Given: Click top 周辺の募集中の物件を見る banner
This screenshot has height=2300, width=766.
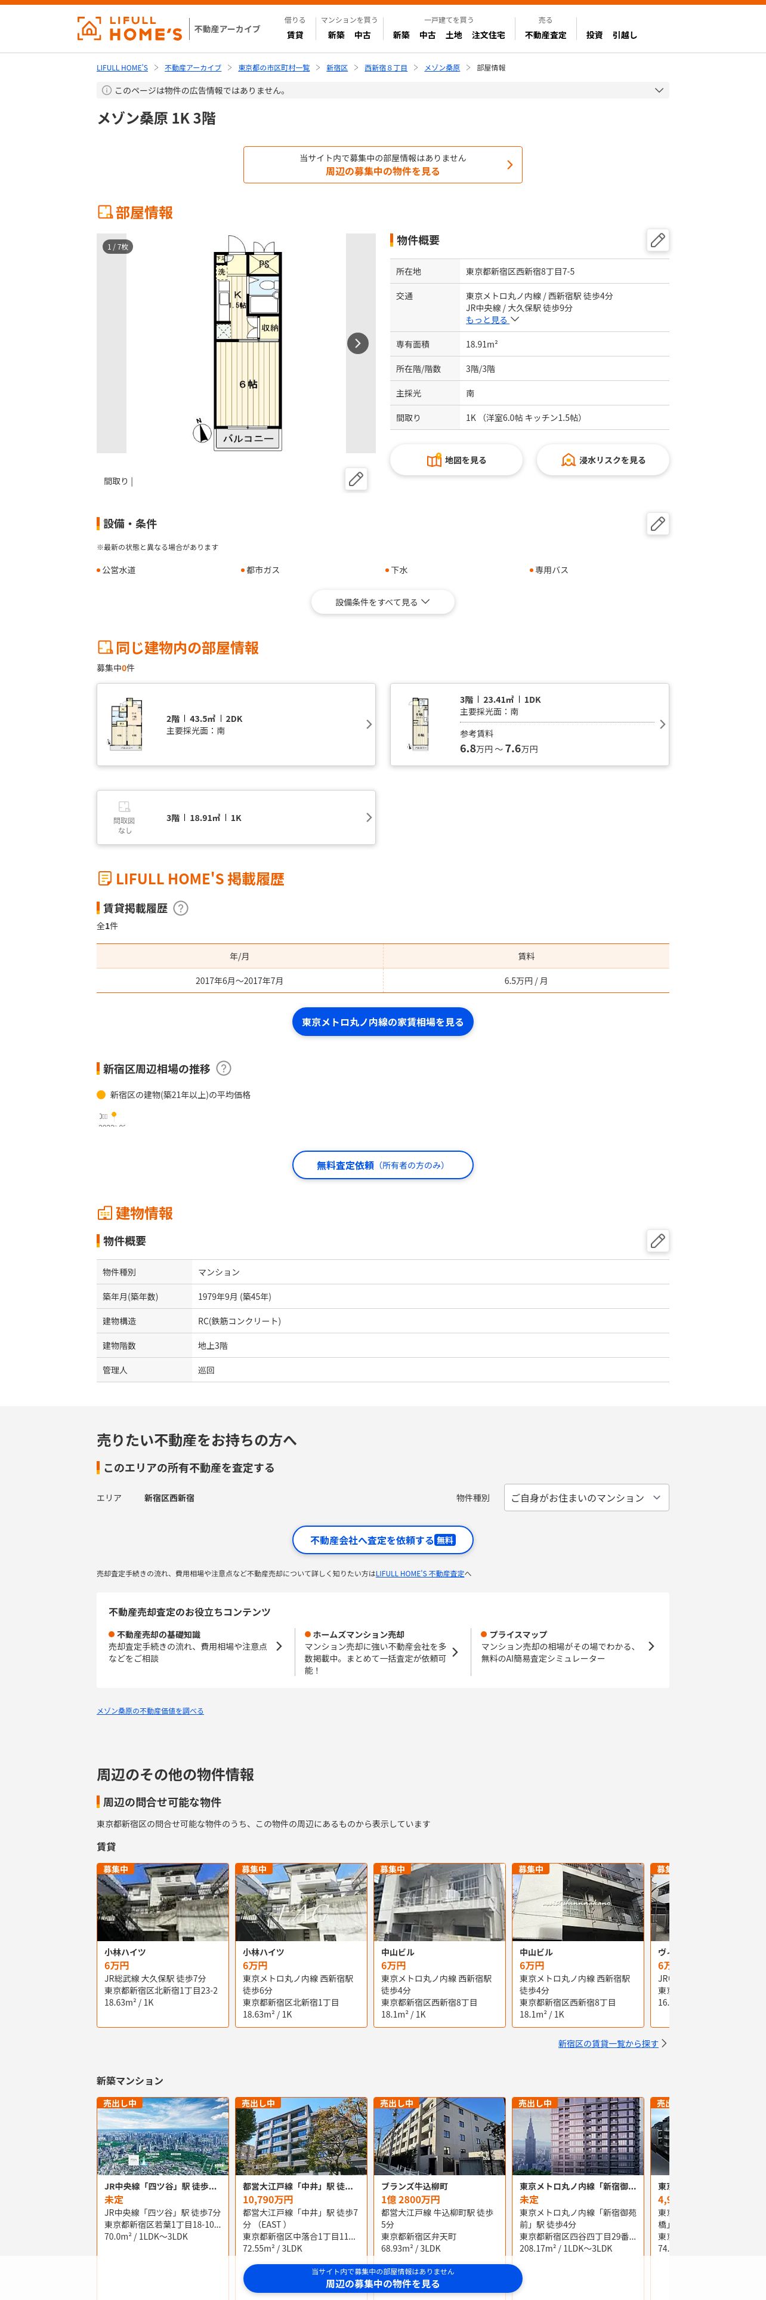Looking at the screenshot, I should coord(382,164).
